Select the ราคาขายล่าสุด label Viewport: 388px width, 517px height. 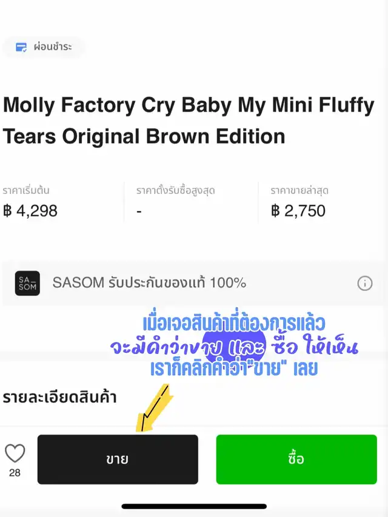299,190
